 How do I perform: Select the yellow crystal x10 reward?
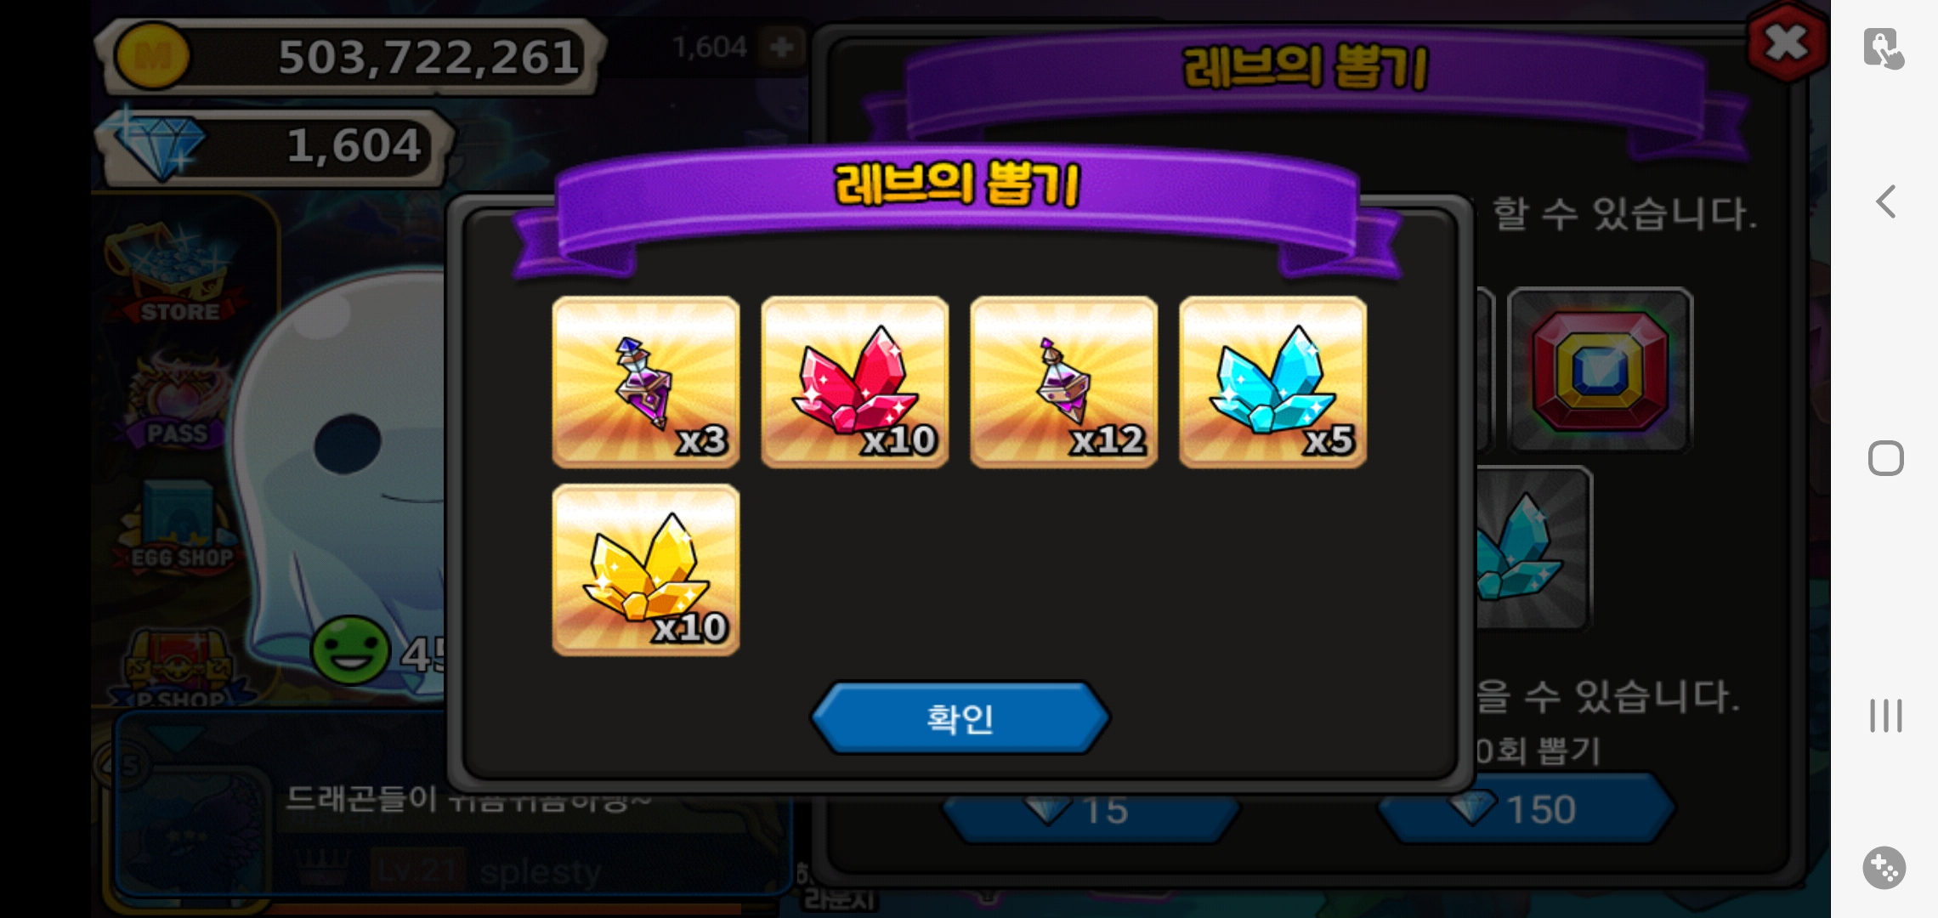point(646,569)
